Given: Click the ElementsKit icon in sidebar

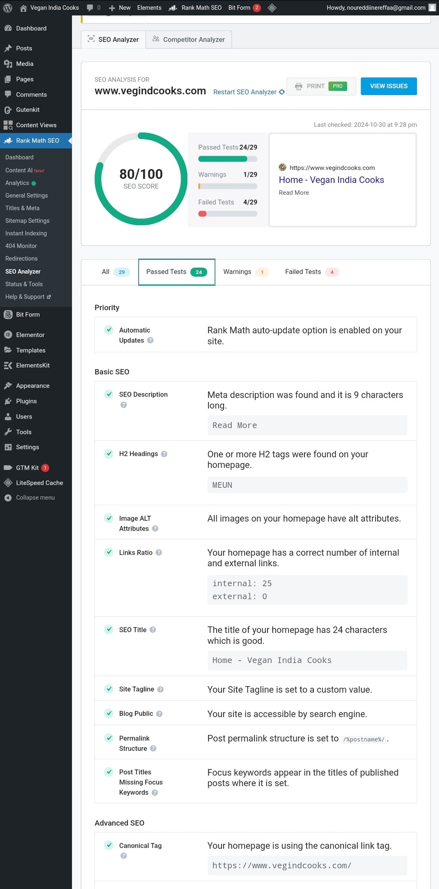Looking at the screenshot, I should [x=8, y=366].
